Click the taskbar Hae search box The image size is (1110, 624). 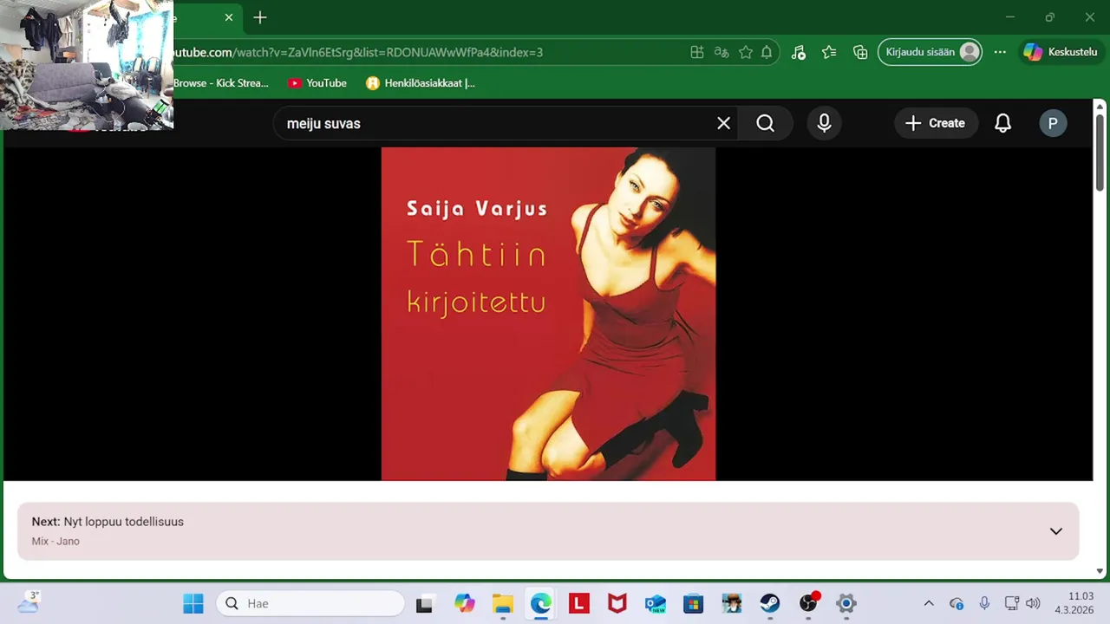(x=310, y=603)
